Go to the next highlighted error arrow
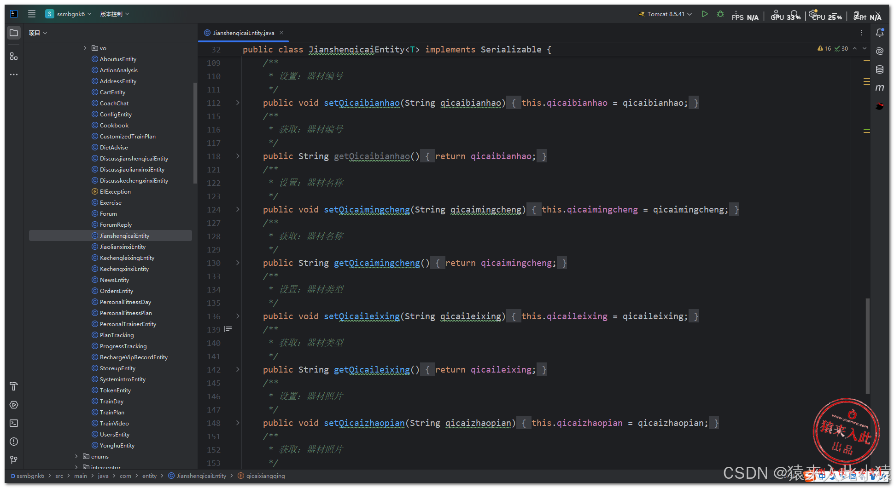This screenshot has height=488, width=894. pyautogui.click(x=865, y=48)
